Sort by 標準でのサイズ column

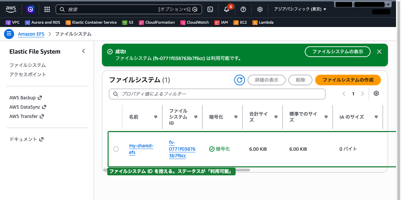coord(326,117)
